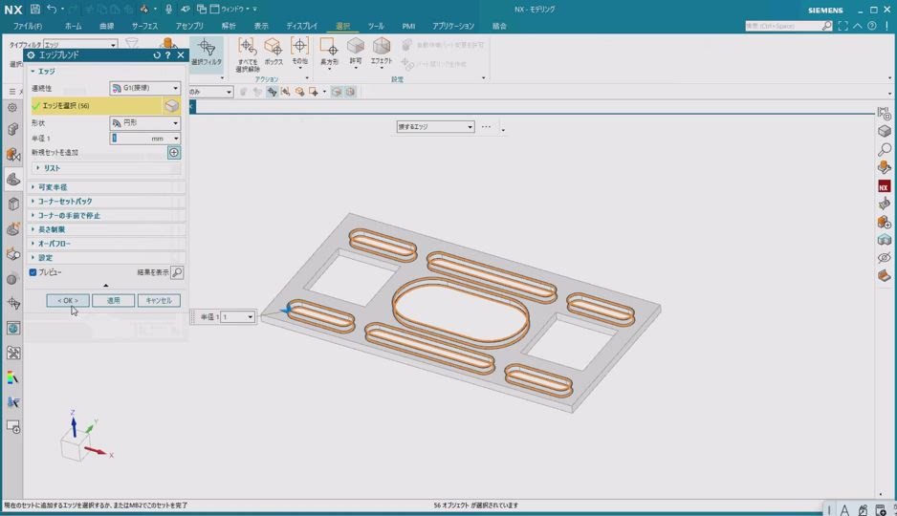Expand the コーナーセットバック section

(106, 201)
